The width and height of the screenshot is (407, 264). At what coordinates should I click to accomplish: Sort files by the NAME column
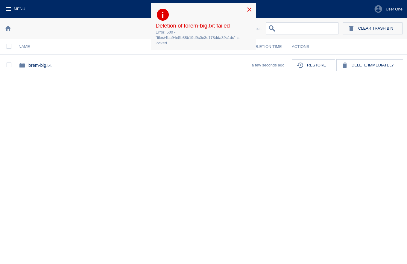click(24, 46)
